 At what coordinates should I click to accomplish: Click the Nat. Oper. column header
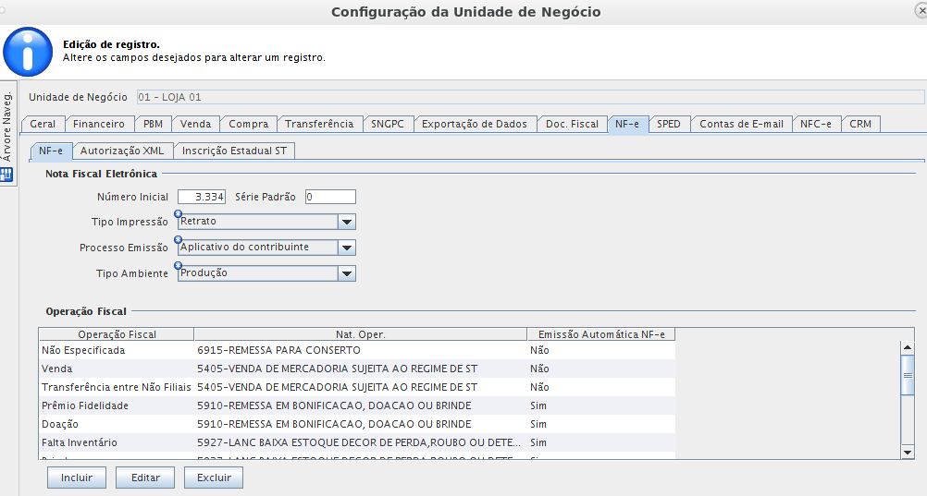[361, 334]
